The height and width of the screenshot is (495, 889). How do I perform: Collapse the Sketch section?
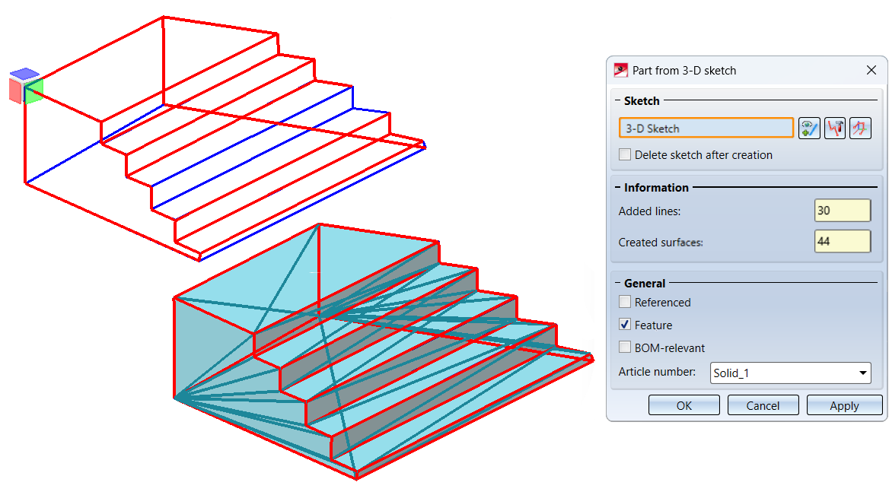point(617,101)
